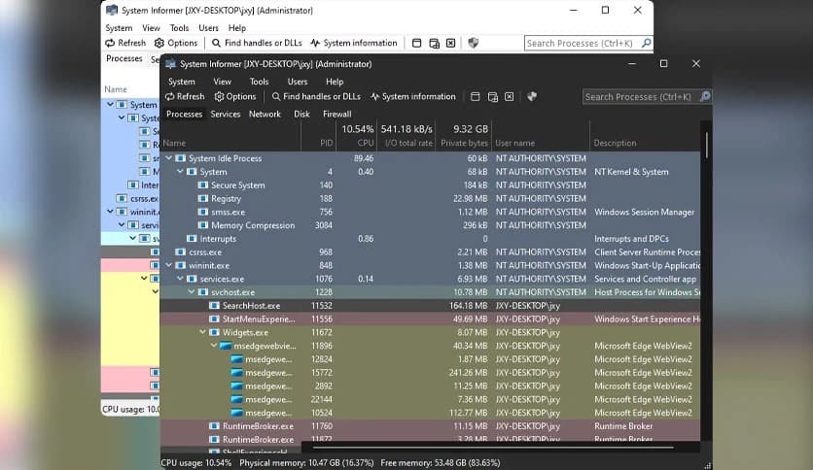Open the System menu in dark window
Screen dimensions: 813x470
(182, 82)
